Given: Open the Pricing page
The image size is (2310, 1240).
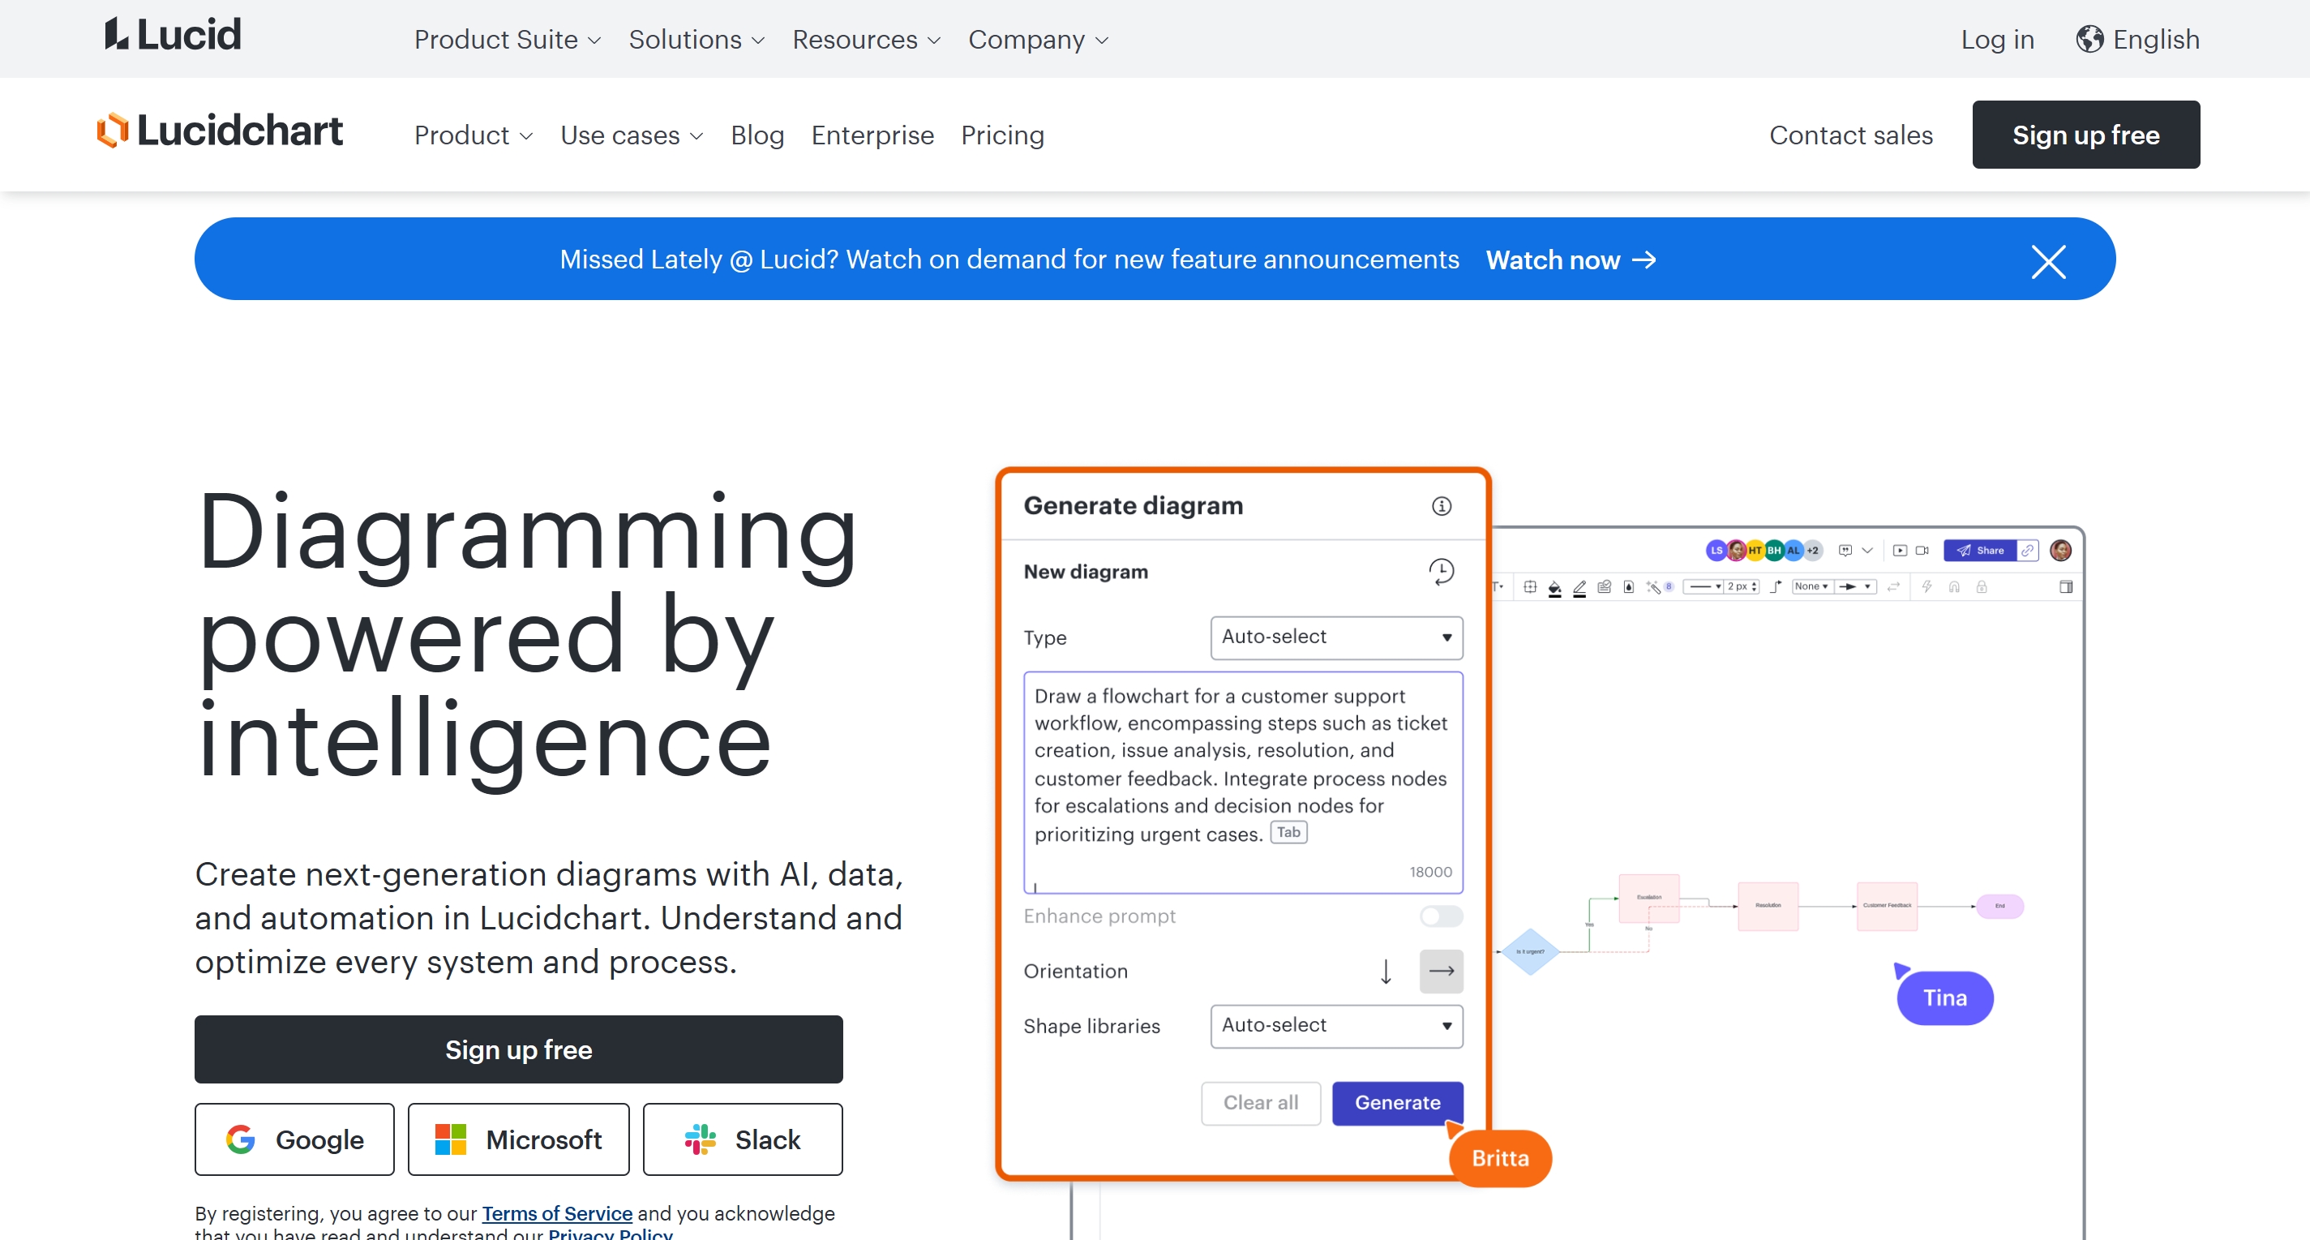Looking at the screenshot, I should [x=1001, y=135].
